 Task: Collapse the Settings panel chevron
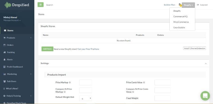(x=206, y=63)
